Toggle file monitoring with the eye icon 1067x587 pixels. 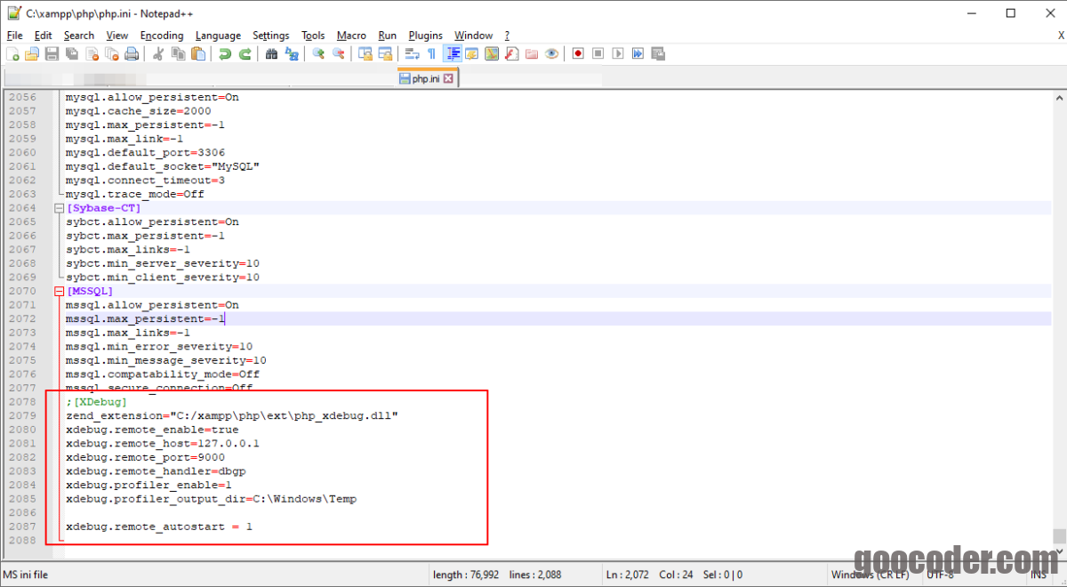(x=551, y=53)
